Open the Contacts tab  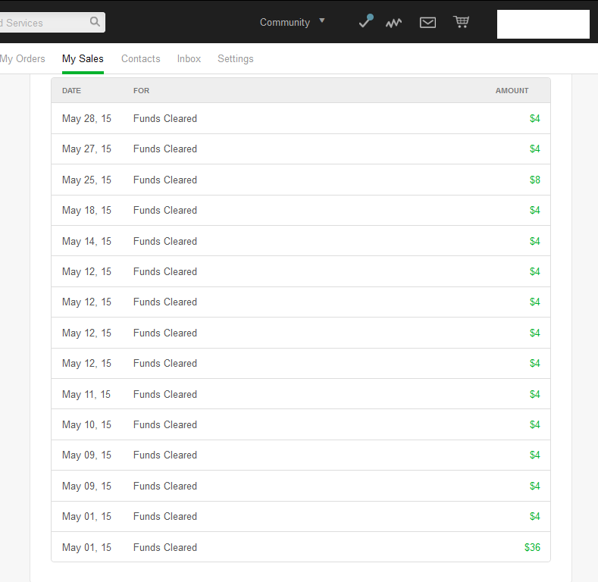click(140, 58)
